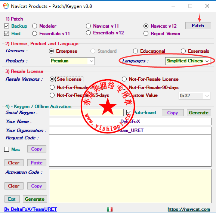Open the Products dropdown showing Premium
Viewport: 216px width, 213px height.
tap(72, 61)
